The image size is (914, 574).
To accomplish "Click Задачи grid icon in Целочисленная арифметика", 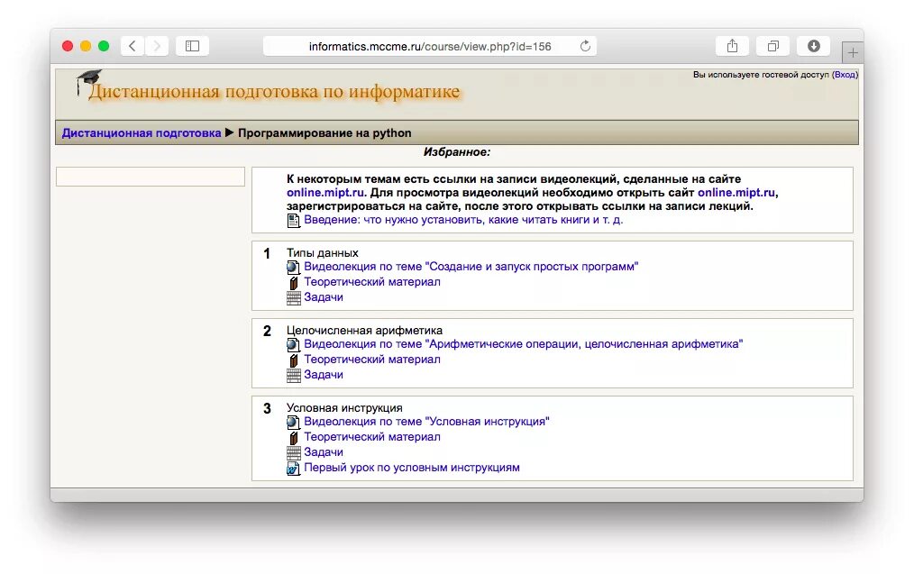I will tap(294, 375).
